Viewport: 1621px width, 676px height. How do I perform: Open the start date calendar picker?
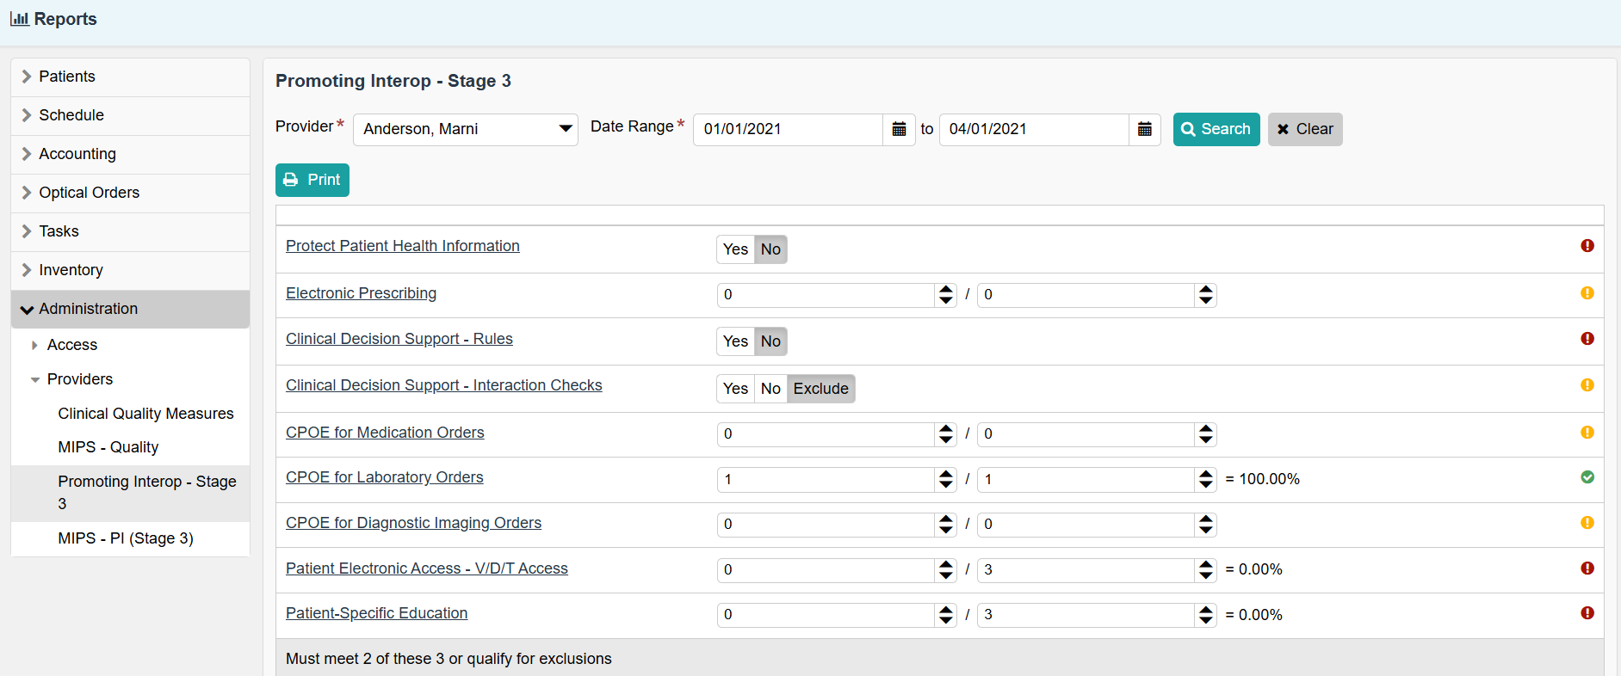coord(899,129)
